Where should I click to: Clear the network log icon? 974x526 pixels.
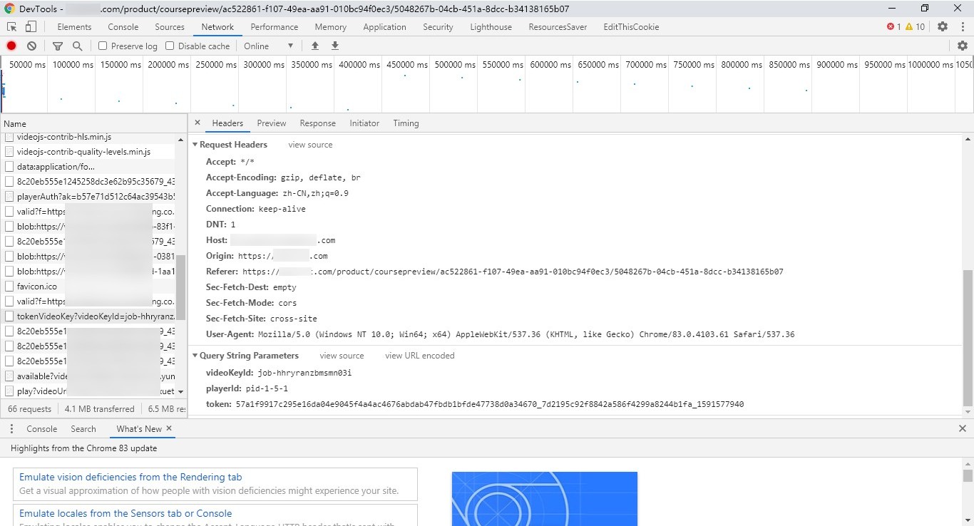tap(31, 46)
